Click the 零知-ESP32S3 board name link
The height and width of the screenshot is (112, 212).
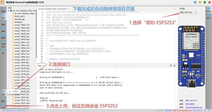pyautogui.click(x=191, y=101)
